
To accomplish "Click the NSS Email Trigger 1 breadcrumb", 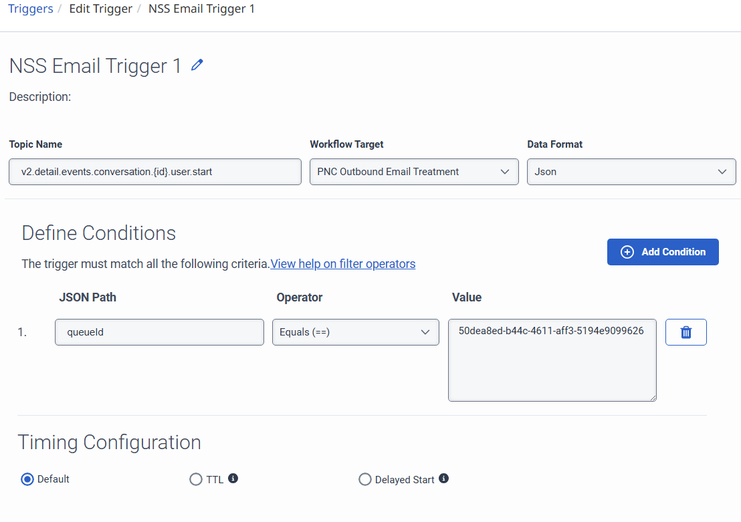I will [201, 9].
